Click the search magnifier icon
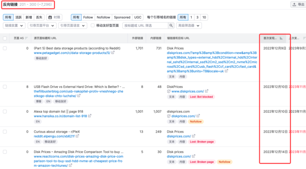306x169 pixels. click(171, 26)
